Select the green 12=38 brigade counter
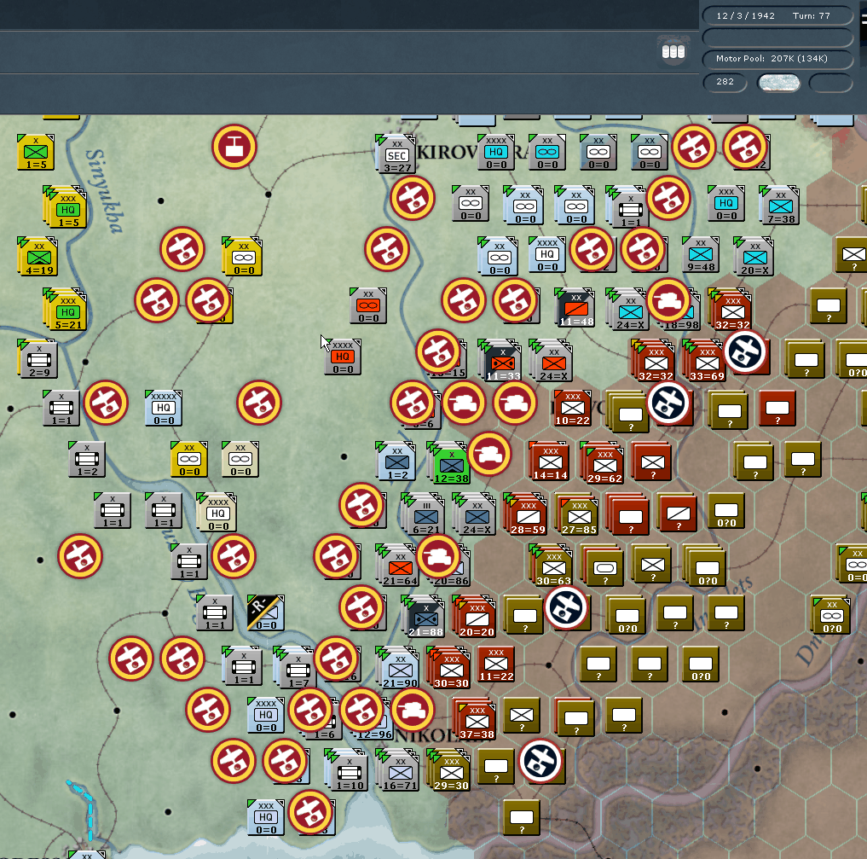 448,462
